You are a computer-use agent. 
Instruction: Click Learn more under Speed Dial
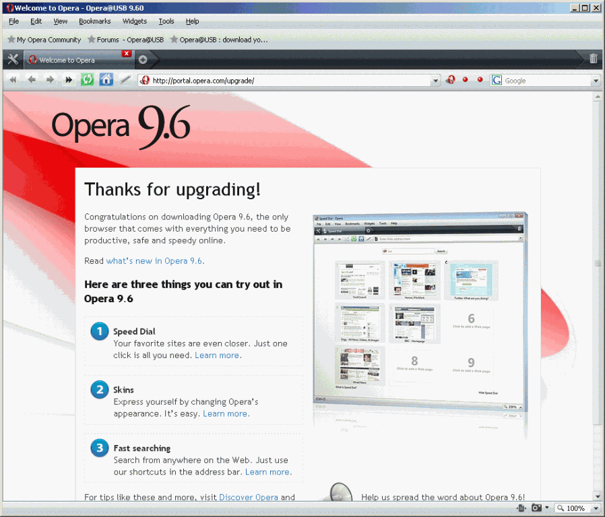217,355
